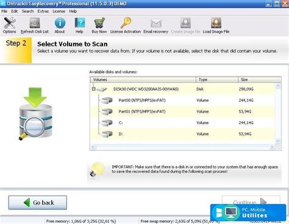The width and height of the screenshot is (289, 224).
Task: Launch Email recovery envelope icon
Action: click(156, 23)
